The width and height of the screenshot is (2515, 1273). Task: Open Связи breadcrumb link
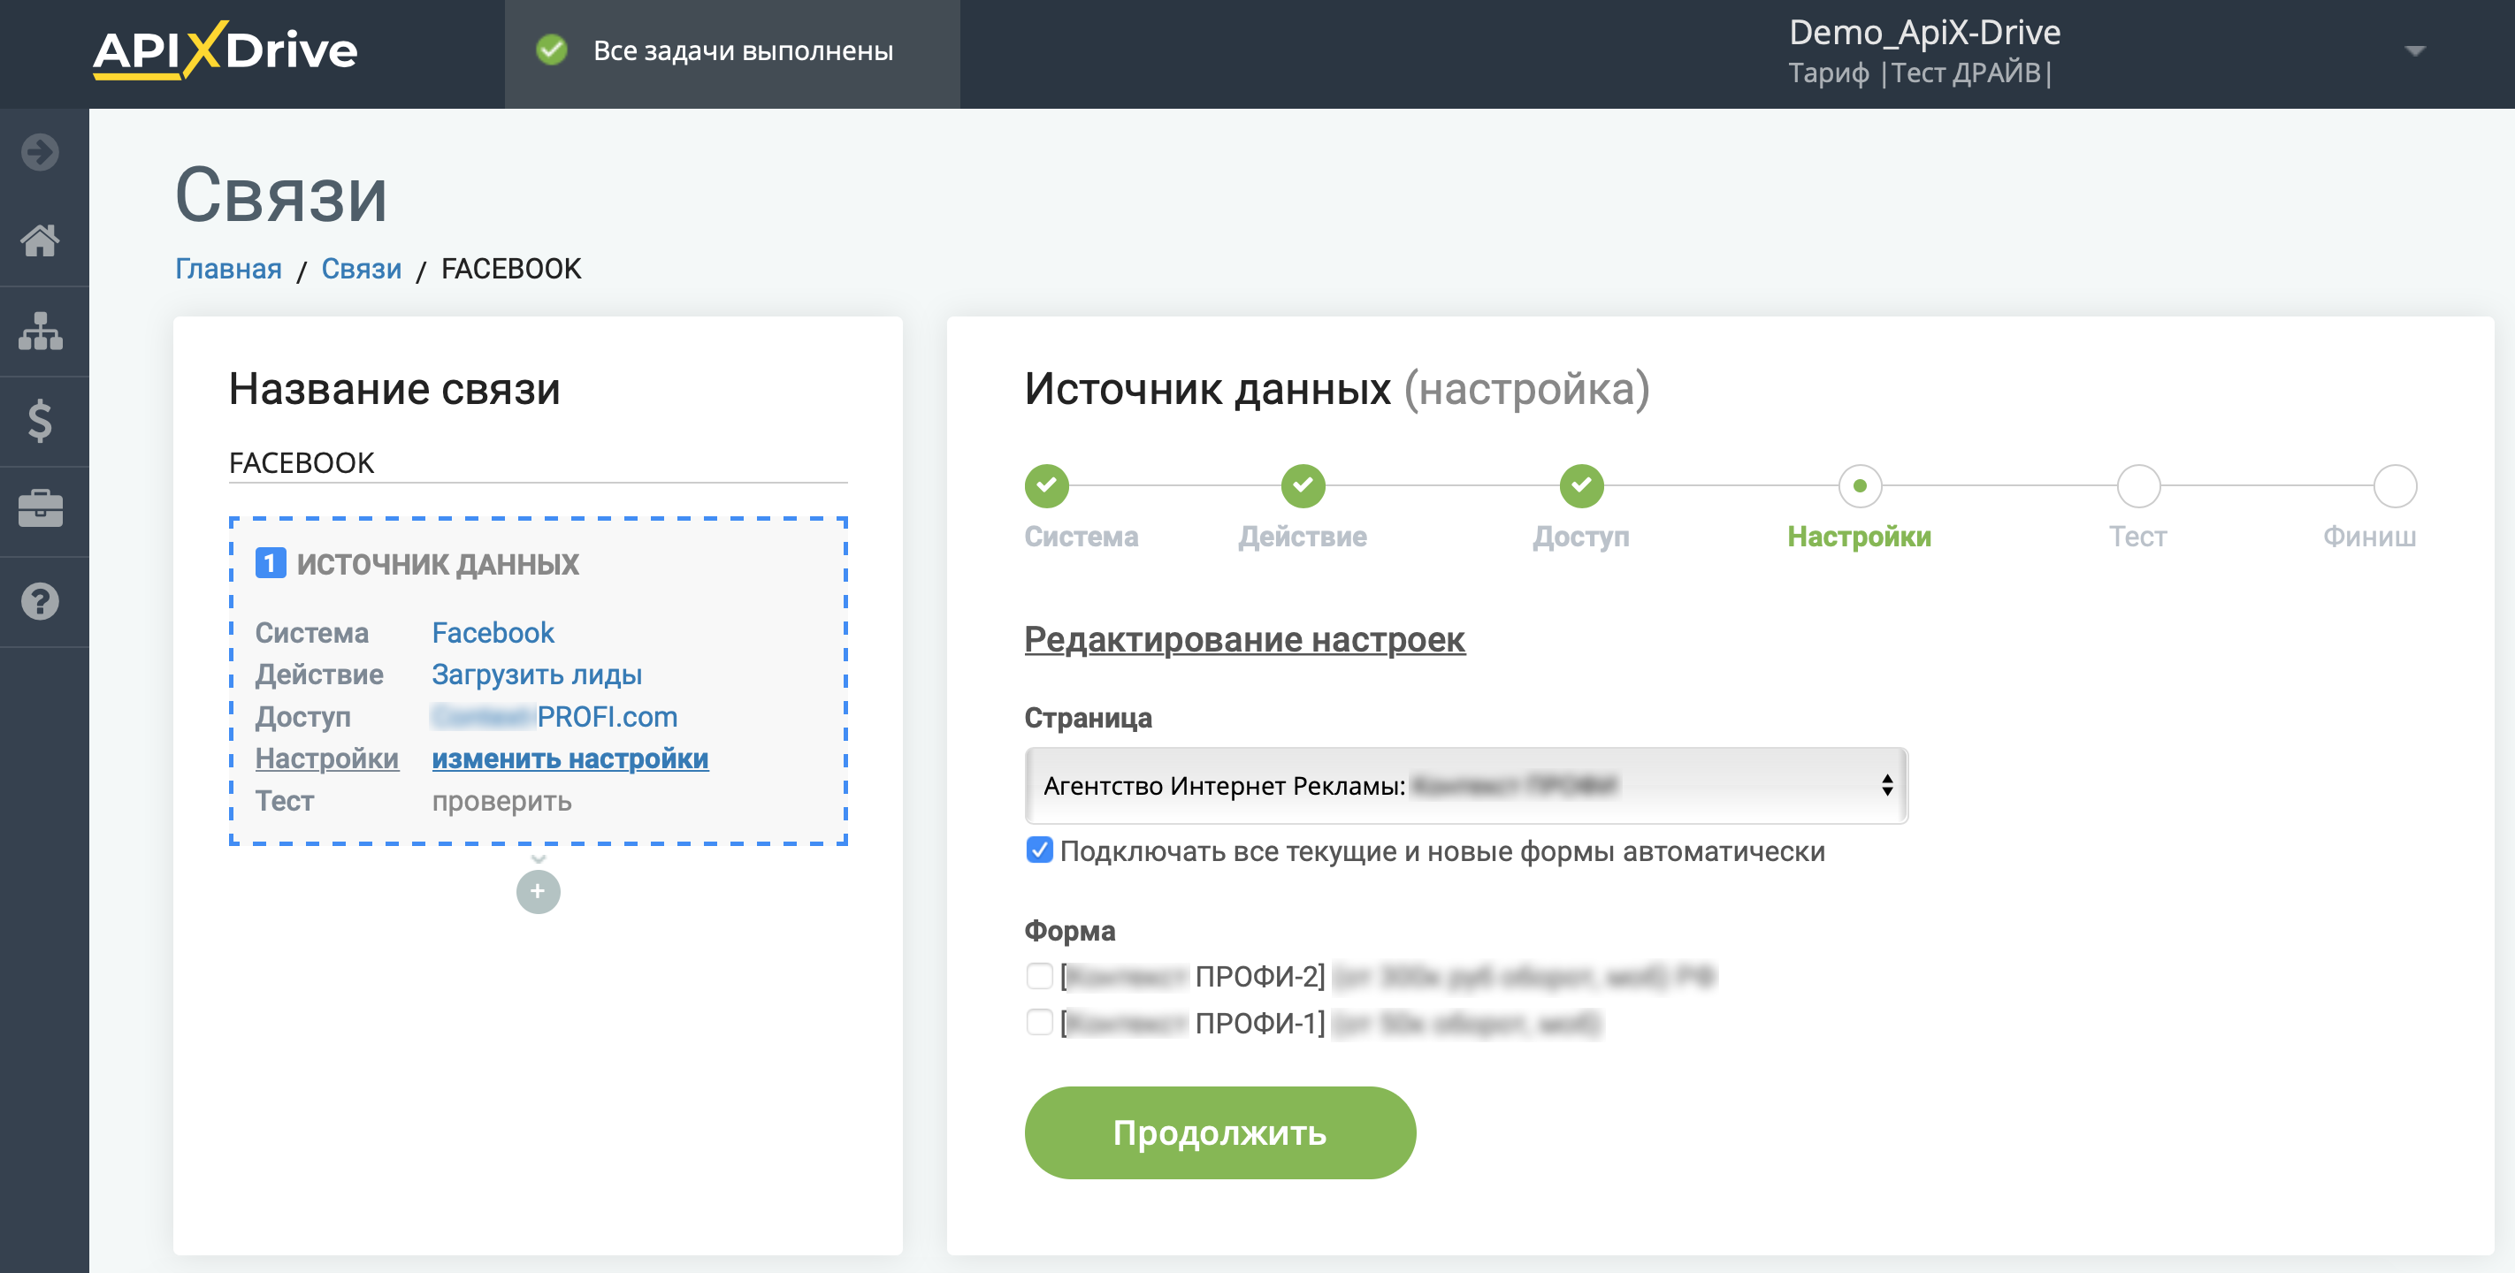click(x=361, y=269)
